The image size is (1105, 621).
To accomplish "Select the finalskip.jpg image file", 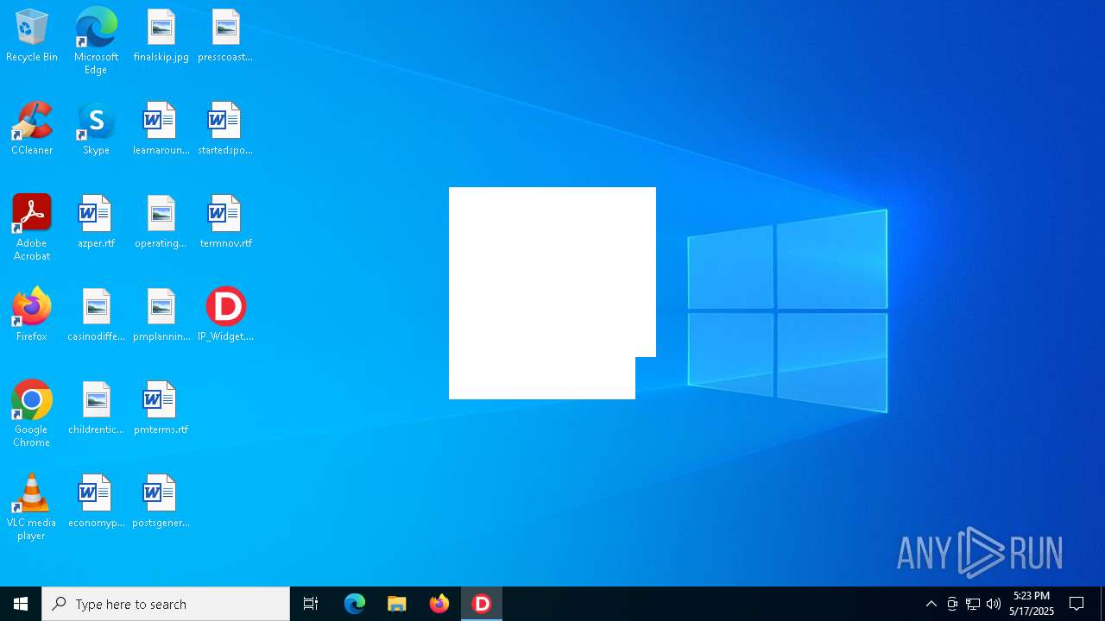I will [161, 36].
